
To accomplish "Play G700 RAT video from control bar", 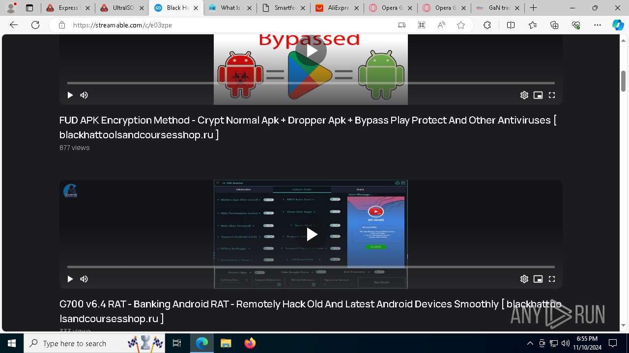I will (x=70, y=279).
